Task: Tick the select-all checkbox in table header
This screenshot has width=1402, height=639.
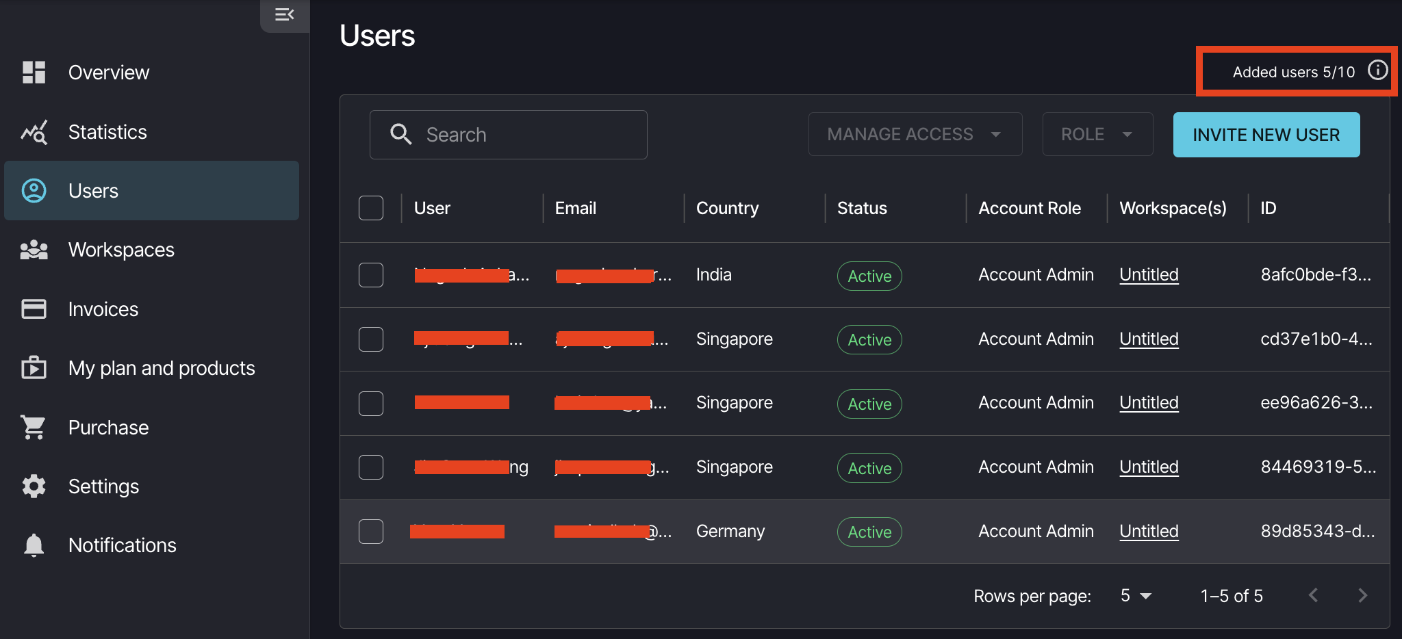Action: pos(371,208)
